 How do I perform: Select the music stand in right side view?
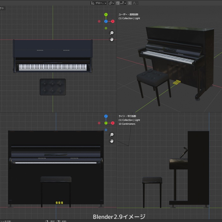(184, 153)
